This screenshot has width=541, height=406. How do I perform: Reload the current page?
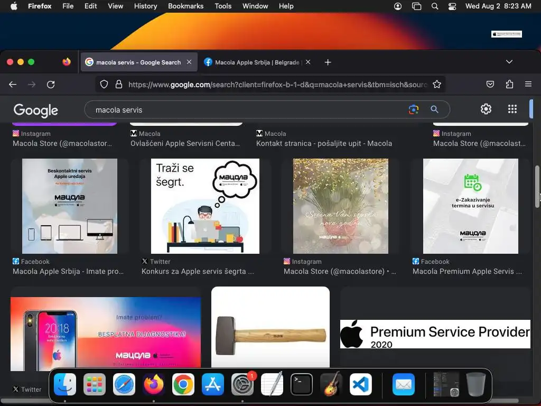(51, 84)
